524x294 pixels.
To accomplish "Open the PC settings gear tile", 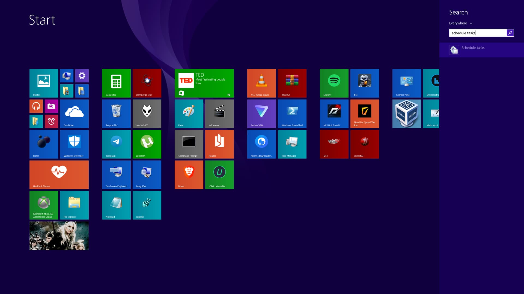I will 82,75.
